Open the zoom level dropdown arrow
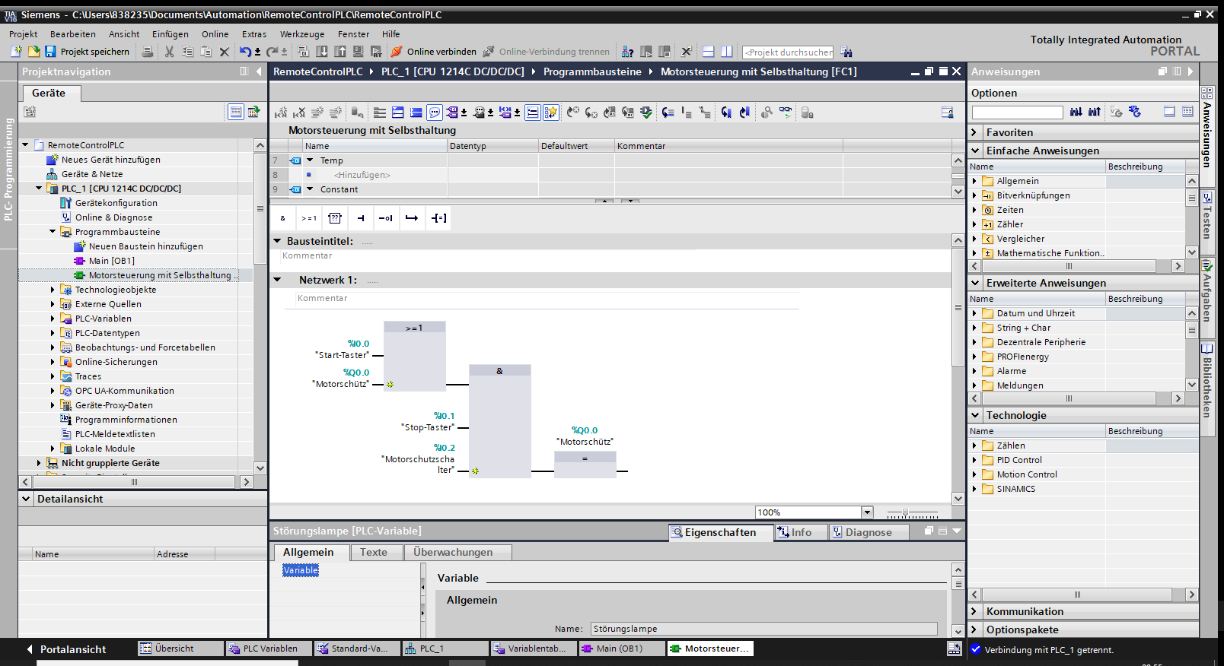The height and width of the screenshot is (666, 1224). point(867,512)
